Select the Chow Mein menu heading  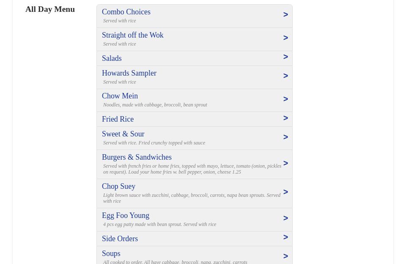(120, 96)
